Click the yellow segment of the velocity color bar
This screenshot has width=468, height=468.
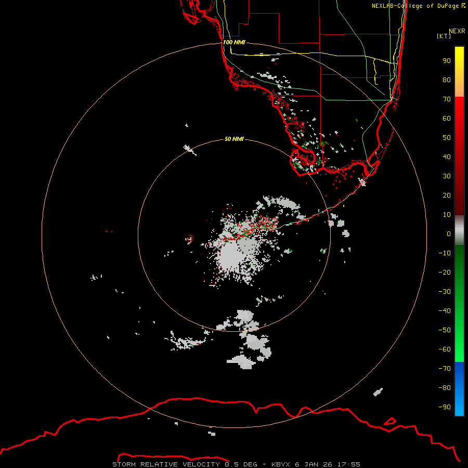pos(459,72)
